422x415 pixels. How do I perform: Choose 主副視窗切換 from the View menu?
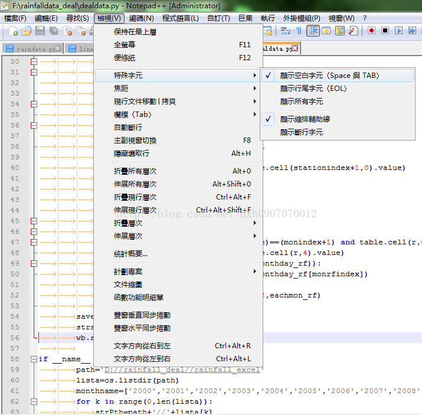pos(178,140)
